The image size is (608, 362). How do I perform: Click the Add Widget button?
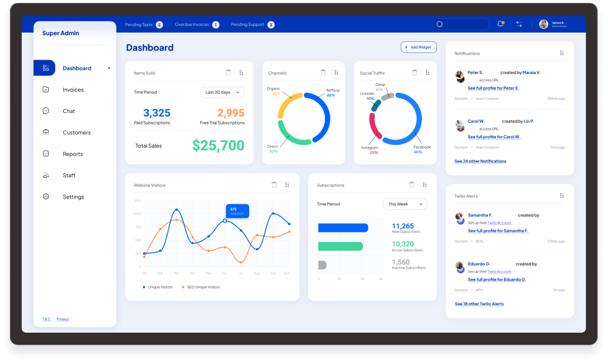pos(419,47)
